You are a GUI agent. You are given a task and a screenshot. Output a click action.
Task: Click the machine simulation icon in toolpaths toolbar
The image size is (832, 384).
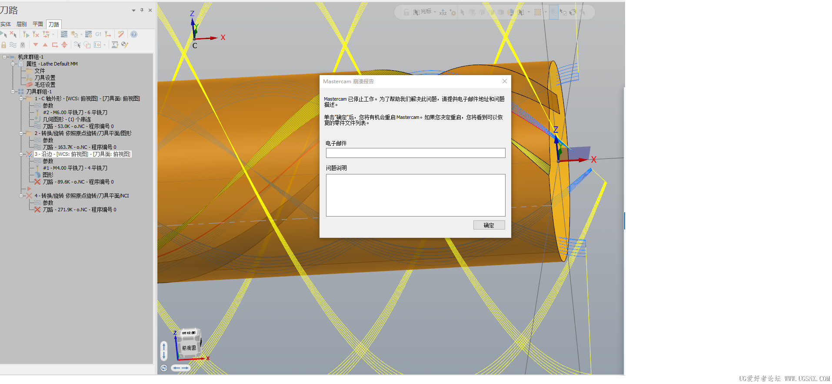coord(115,45)
